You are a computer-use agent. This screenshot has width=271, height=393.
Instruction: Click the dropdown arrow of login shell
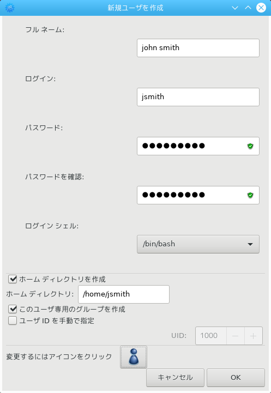pyautogui.click(x=250, y=244)
